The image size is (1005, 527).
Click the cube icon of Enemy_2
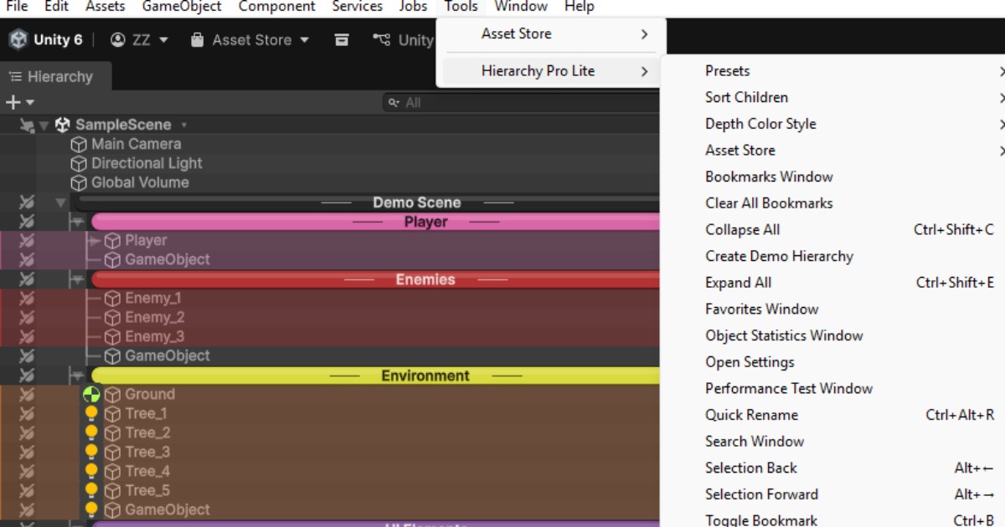[112, 317]
